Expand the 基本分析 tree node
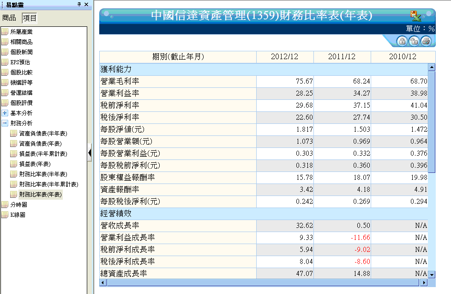Screen dimensions: 451x294 (x=5, y=113)
